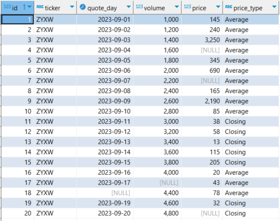Select the price cell 13

pos(202,142)
